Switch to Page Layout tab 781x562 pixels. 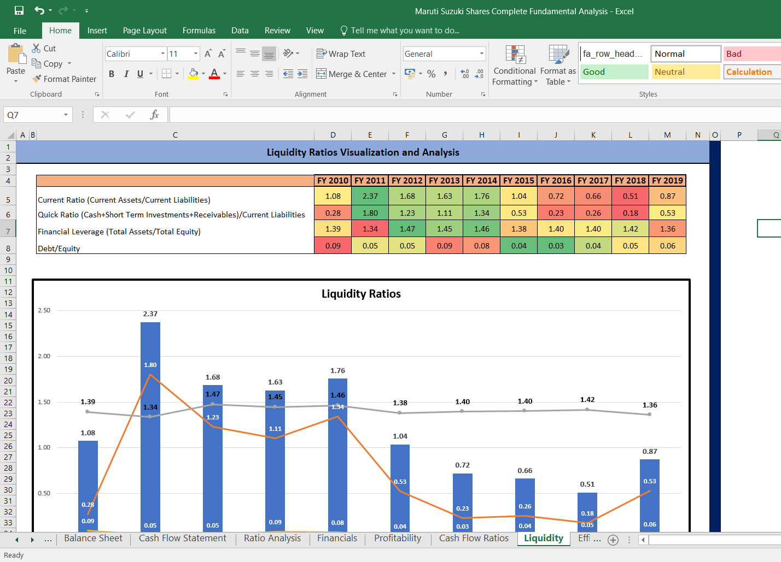145,31
